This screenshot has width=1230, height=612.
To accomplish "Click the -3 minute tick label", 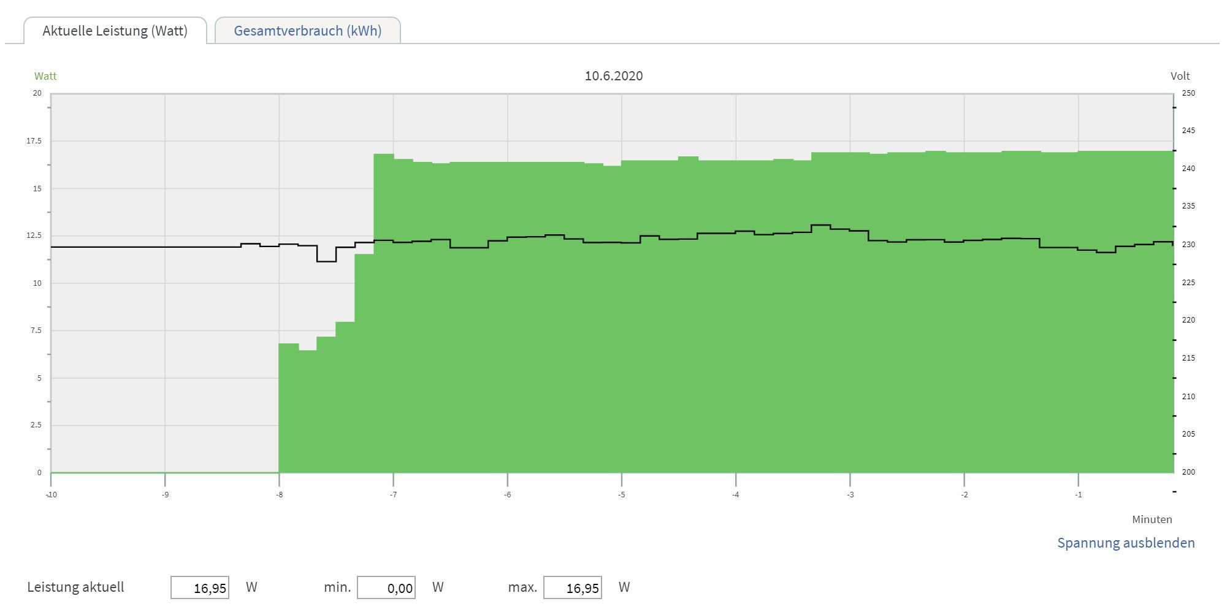I will [x=850, y=495].
